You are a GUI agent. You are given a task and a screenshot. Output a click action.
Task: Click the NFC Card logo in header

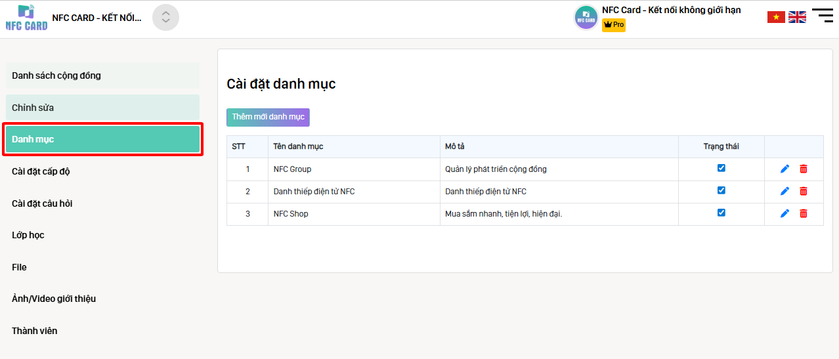click(26, 18)
